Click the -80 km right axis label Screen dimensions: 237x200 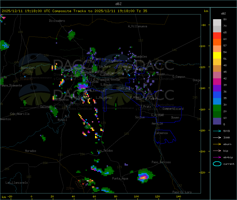[203, 25]
